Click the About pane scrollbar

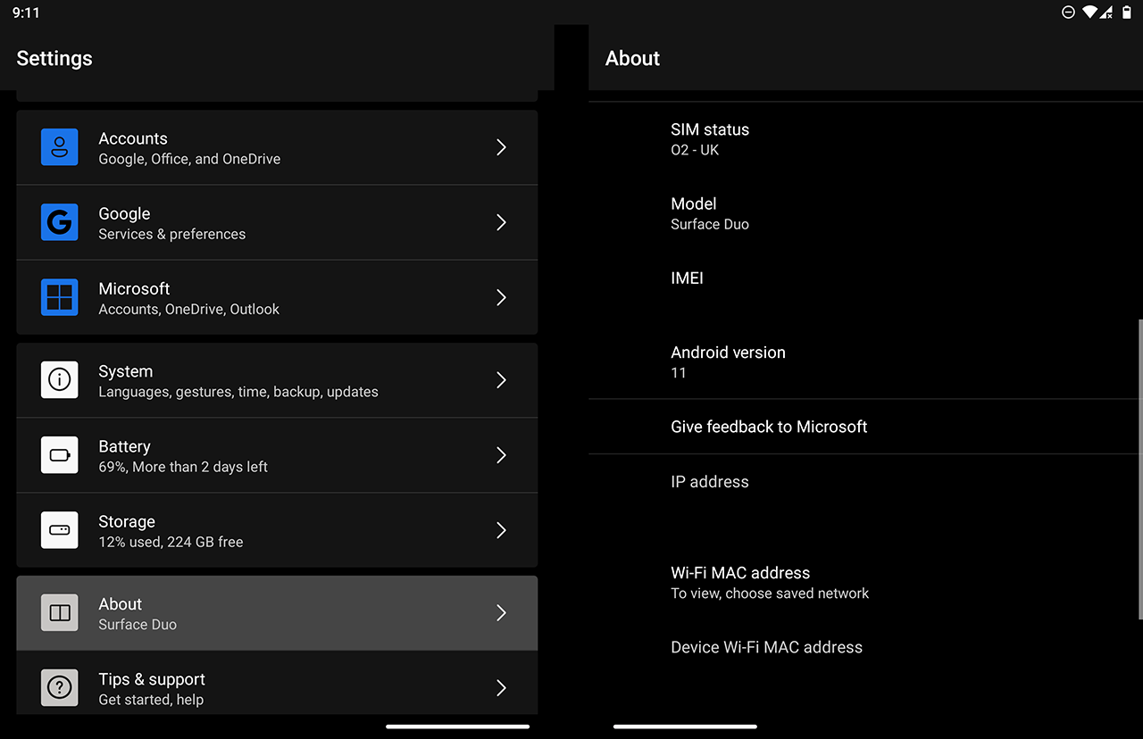pyautogui.click(x=1140, y=469)
